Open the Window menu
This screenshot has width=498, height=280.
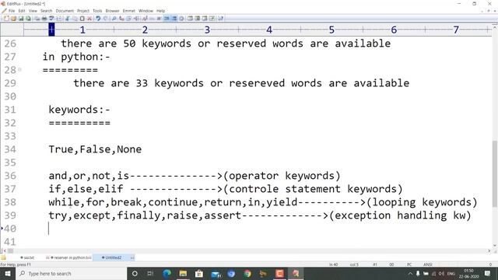pos(146,11)
